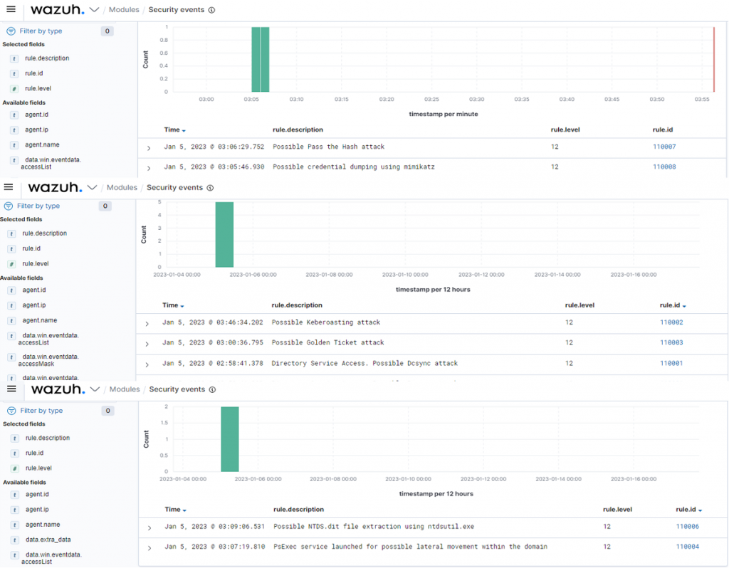Click Filter by type in the NTDS.dit panel
This screenshot has height=568, width=729.
[x=41, y=411]
